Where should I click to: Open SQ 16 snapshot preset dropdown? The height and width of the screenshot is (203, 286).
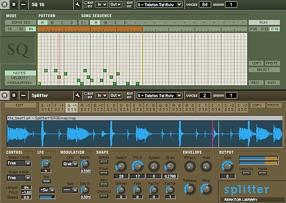pyautogui.click(x=160, y=5)
